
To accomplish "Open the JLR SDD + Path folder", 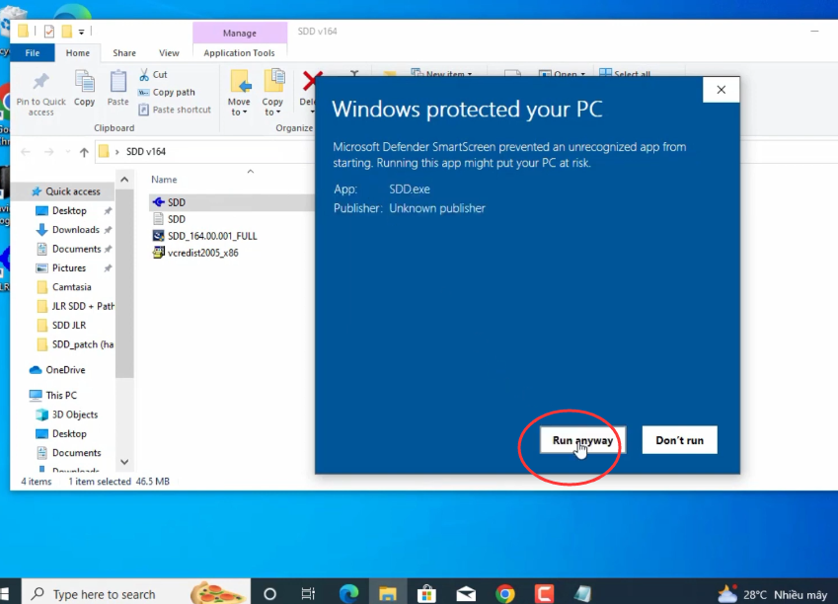I will [83, 306].
